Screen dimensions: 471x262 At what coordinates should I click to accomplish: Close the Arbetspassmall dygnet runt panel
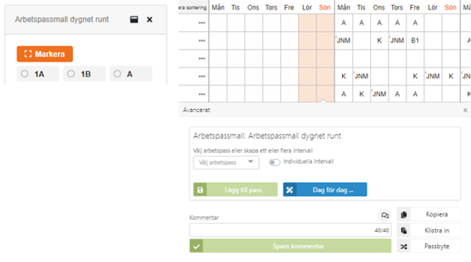(x=149, y=20)
